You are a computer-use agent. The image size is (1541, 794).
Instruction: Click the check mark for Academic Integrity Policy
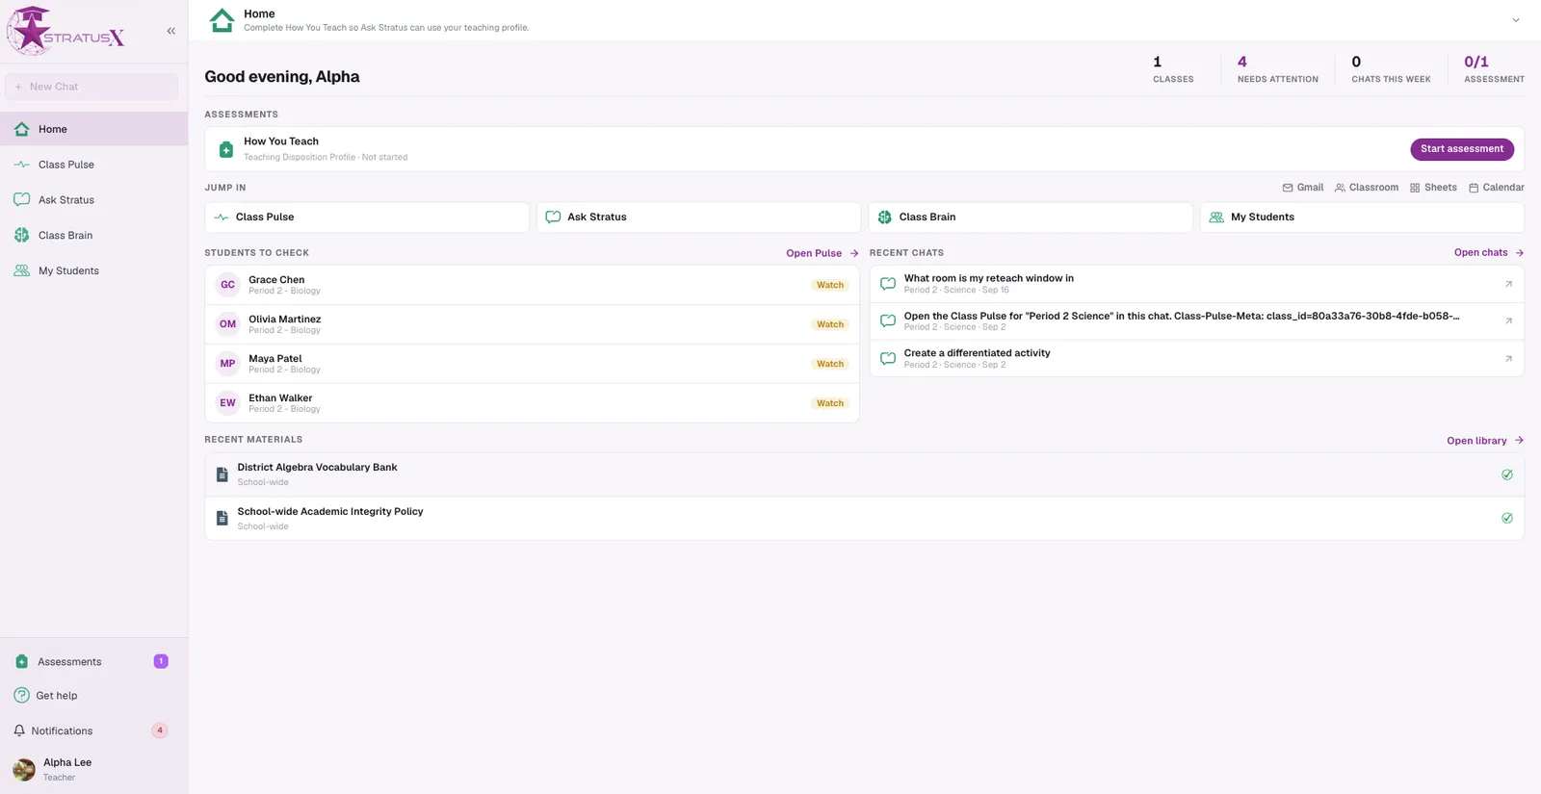[1507, 518]
